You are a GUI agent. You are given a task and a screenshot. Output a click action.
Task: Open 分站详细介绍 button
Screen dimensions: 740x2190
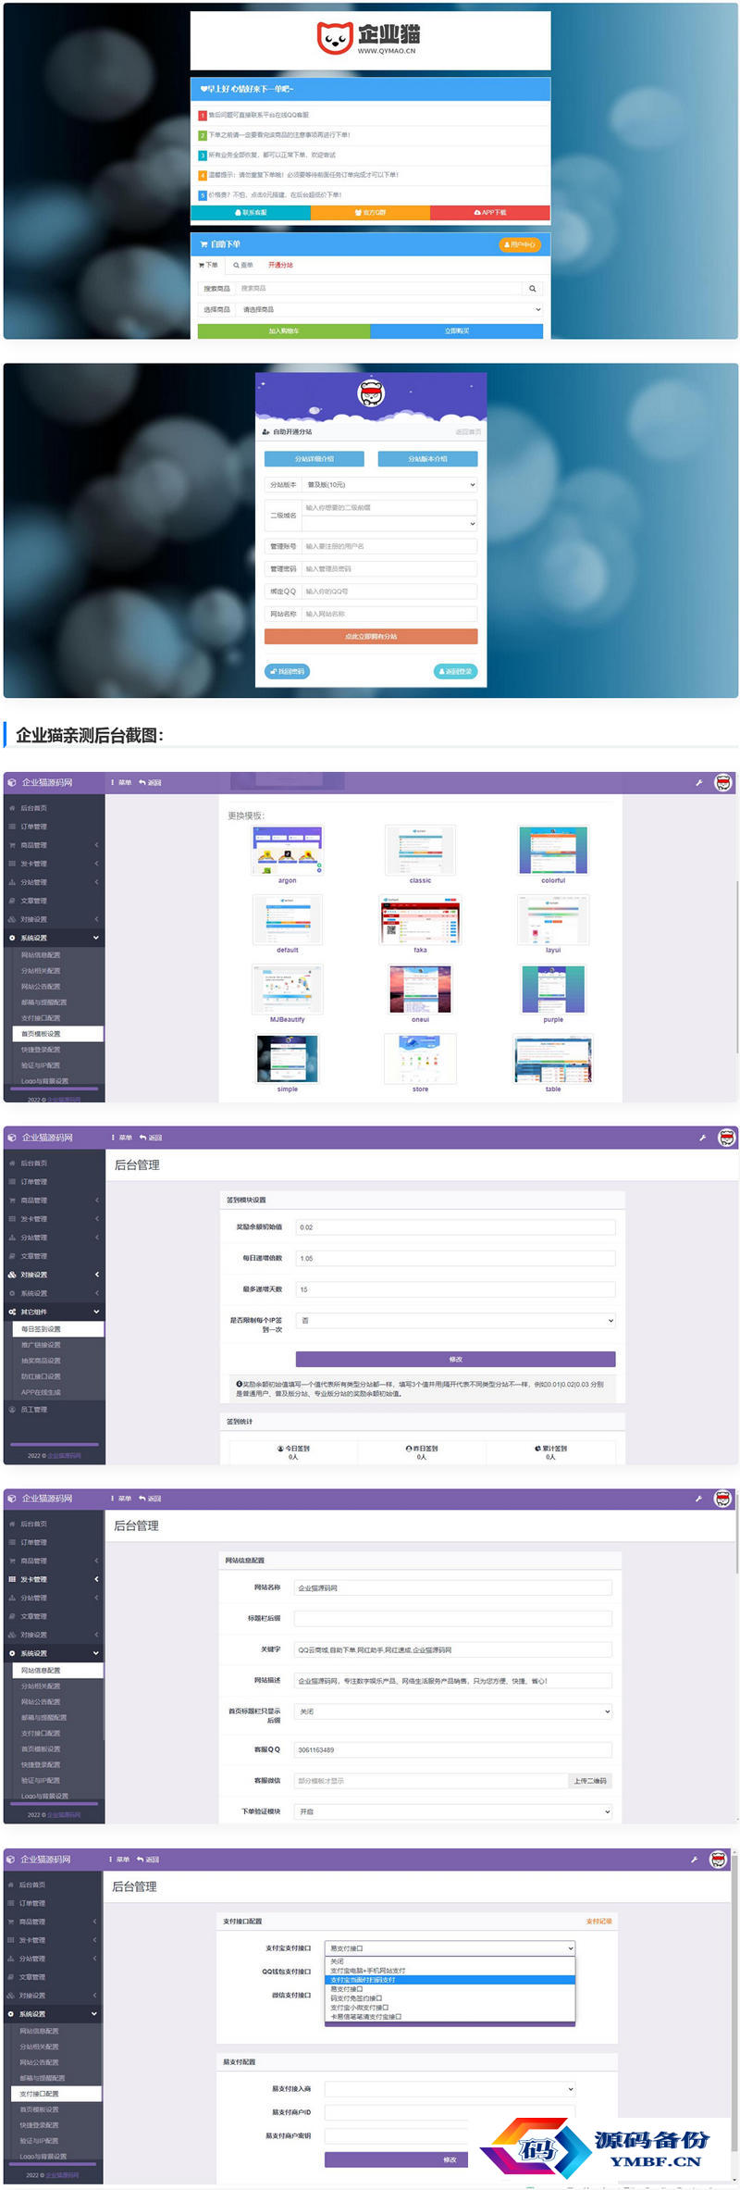point(314,459)
